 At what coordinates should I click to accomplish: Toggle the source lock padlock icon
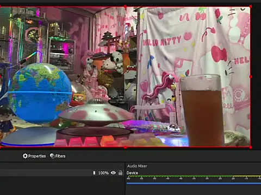[120, 173]
